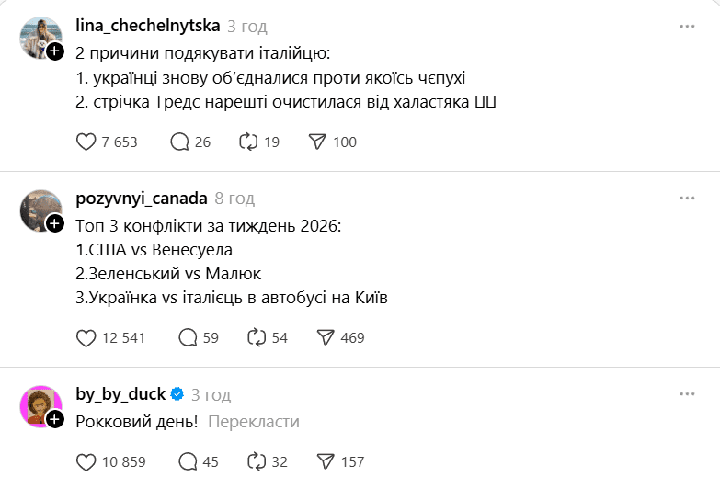The height and width of the screenshot is (488, 720).
Task: Share lina_chechelnytska's post via the send icon
Action: click(317, 142)
